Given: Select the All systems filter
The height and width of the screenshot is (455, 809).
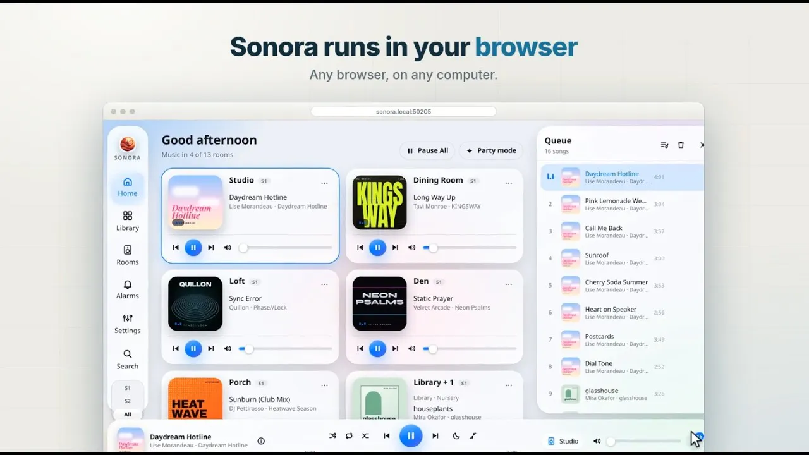Looking at the screenshot, I should tap(128, 415).
